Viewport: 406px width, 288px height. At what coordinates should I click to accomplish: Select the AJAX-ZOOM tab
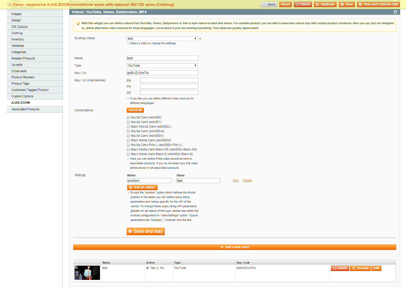[35, 103]
